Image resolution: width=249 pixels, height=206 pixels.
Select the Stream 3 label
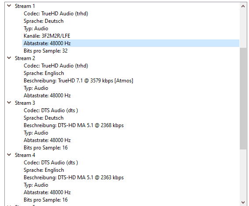[25, 103]
